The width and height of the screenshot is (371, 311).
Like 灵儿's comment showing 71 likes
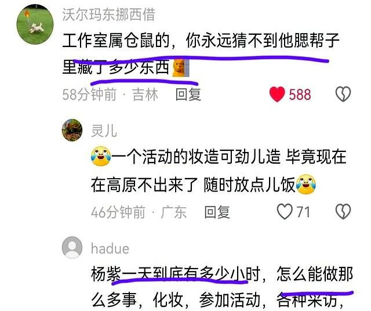285,212
